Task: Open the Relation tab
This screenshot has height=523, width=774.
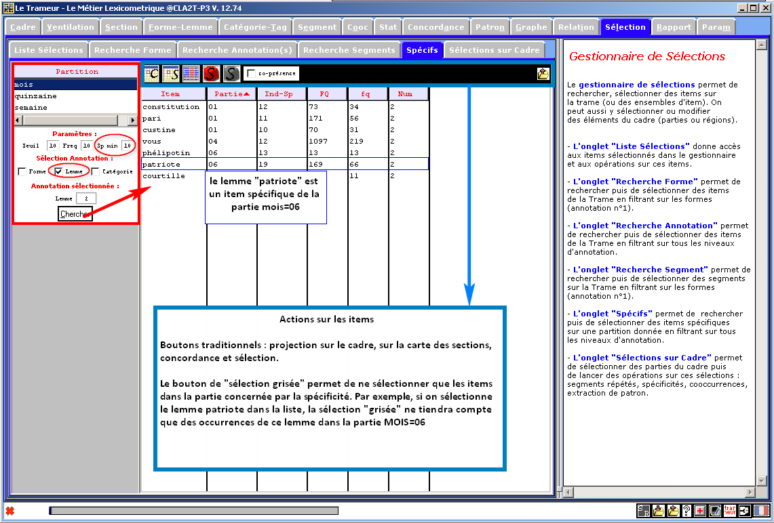Action: (576, 27)
